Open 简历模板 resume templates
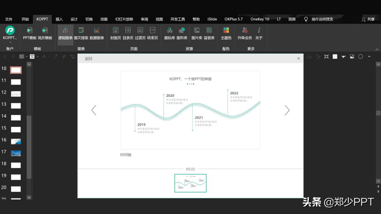 click(x=45, y=33)
